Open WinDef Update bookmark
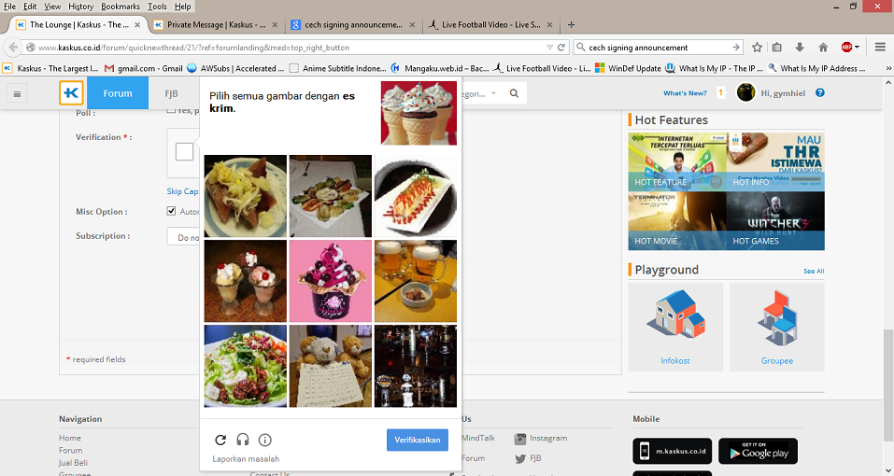894x476 pixels. pos(628,68)
